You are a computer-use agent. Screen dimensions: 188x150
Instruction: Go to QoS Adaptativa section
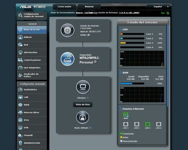point(32,68)
